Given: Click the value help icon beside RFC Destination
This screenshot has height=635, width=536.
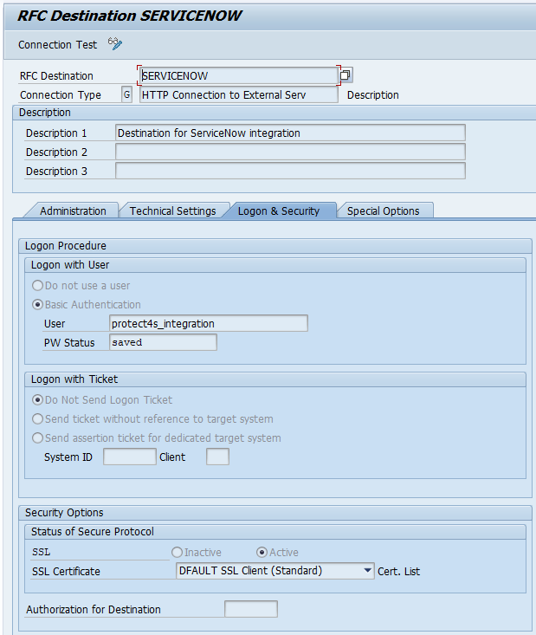Looking at the screenshot, I should tap(345, 75).
